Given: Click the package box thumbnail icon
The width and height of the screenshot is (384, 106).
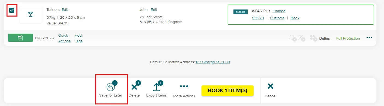Looking at the screenshot, I should point(31,15).
